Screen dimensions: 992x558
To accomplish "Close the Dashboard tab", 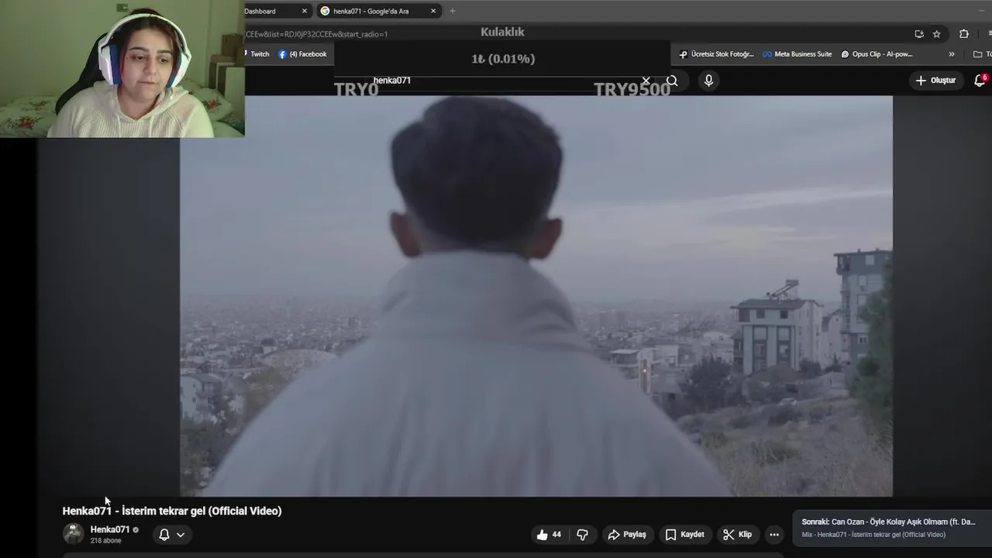I will point(305,11).
